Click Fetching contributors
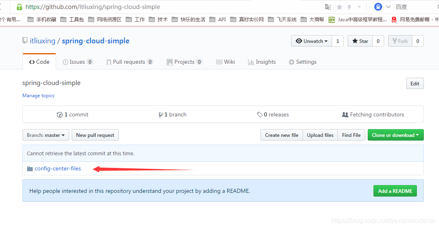439x228 pixels. pos(373,114)
